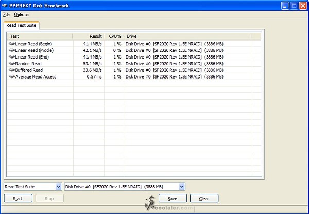Sort by the Result column header
The image size is (309, 214).
[88, 36]
